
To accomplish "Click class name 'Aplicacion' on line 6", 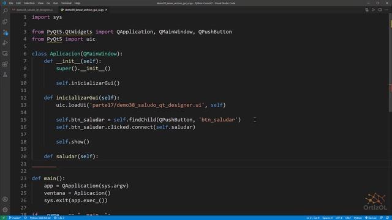I will pyautogui.click(x=66, y=54).
